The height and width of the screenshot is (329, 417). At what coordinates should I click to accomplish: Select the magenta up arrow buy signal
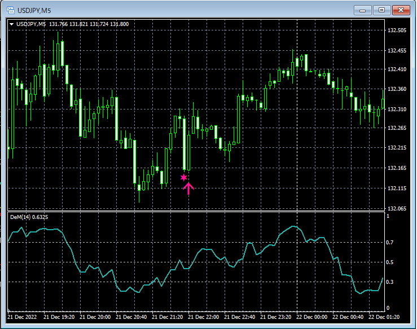(x=188, y=188)
